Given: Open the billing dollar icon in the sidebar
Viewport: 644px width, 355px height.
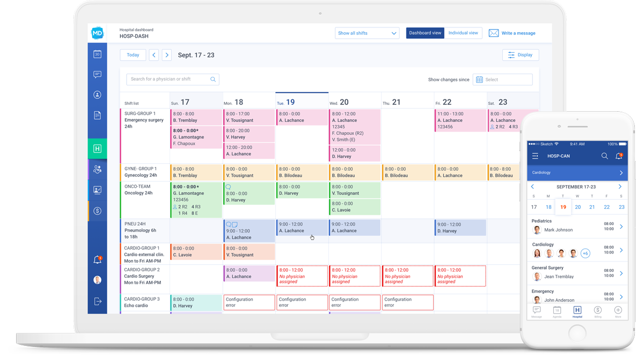Looking at the screenshot, I should tap(98, 211).
